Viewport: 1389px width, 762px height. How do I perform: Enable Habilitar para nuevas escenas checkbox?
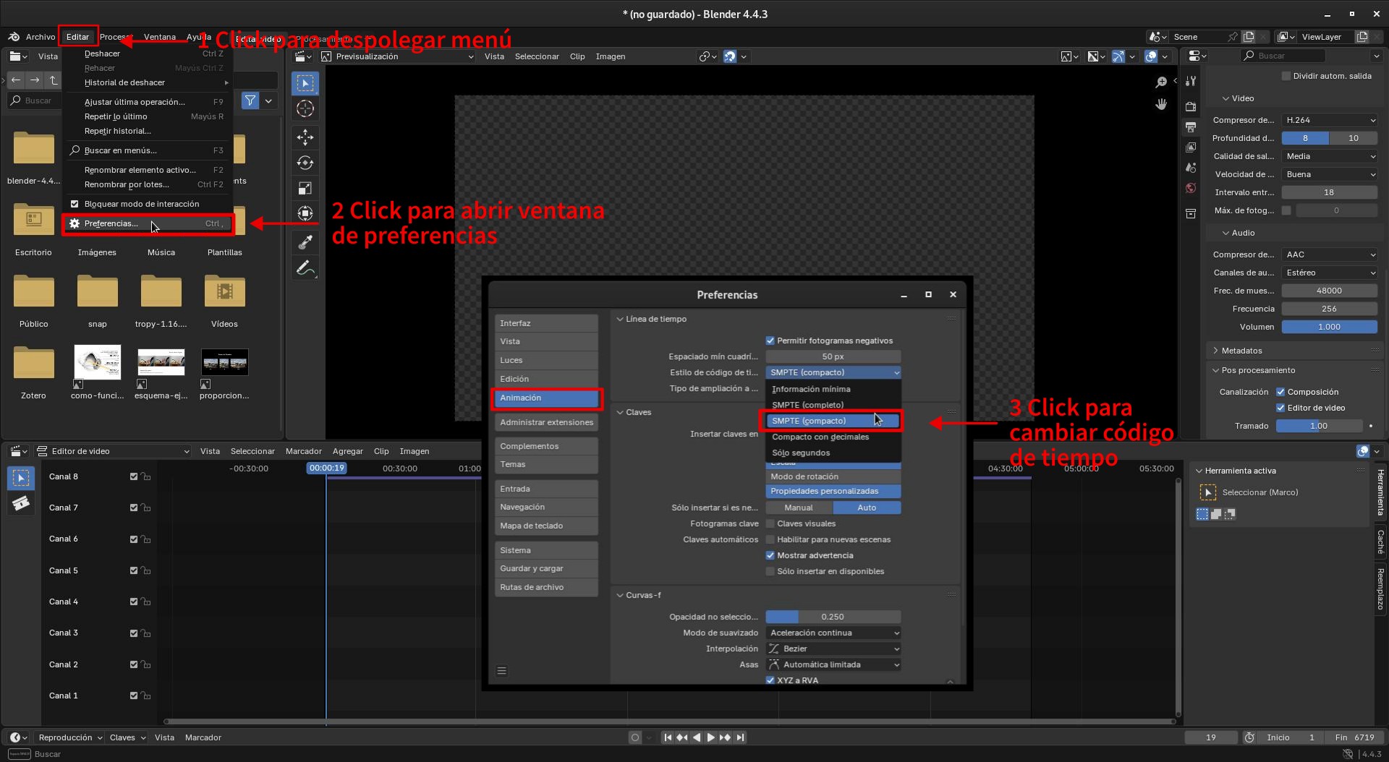(770, 539)
